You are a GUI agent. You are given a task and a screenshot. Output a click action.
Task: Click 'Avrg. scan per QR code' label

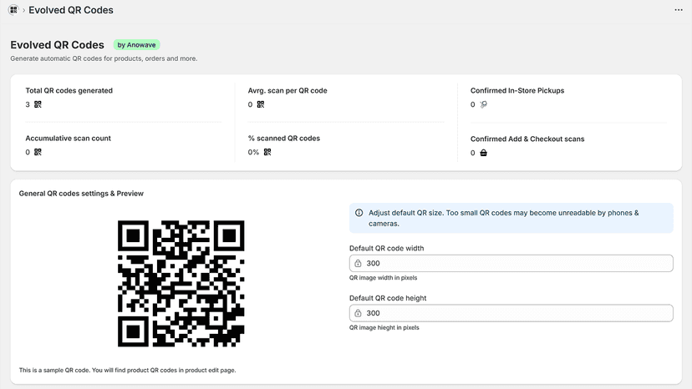pos(287,90)
